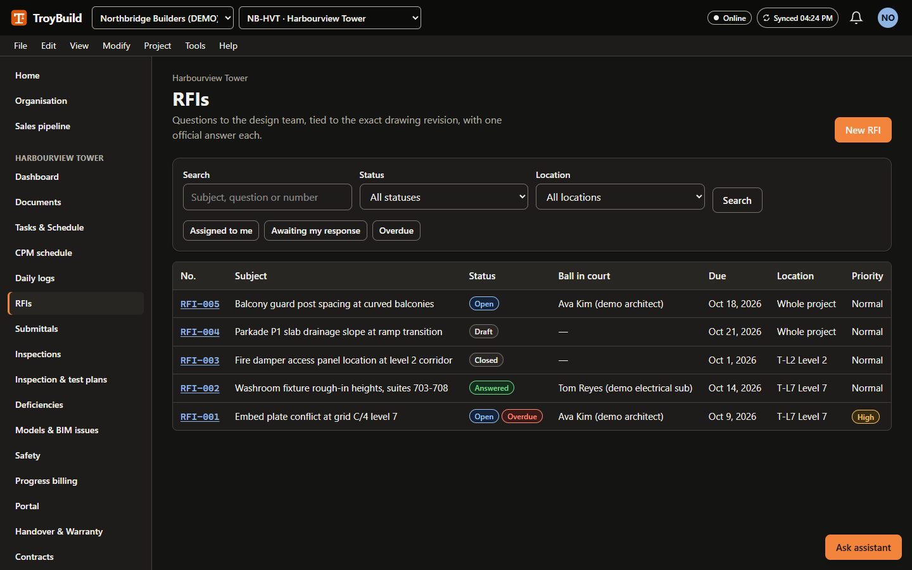This screenshot has width=912, height=570.
Task: Open RFI-003 link
Action: point(199,360)
